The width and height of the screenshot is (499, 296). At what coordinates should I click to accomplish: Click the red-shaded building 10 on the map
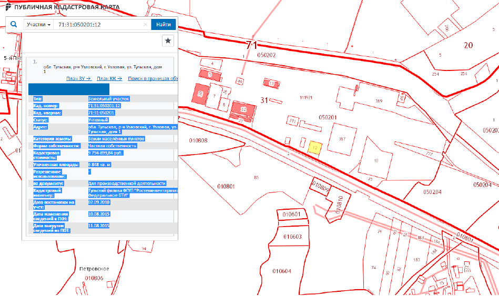200,94
